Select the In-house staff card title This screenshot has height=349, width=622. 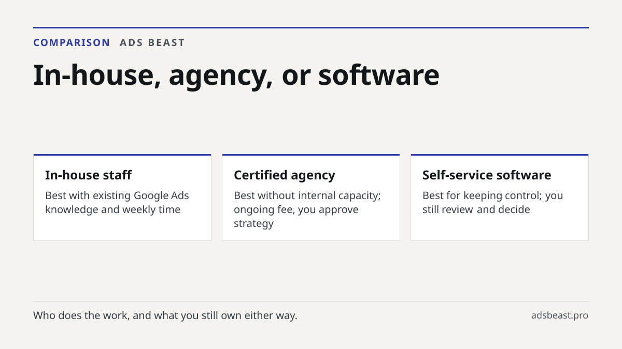(x=88, y=175)
